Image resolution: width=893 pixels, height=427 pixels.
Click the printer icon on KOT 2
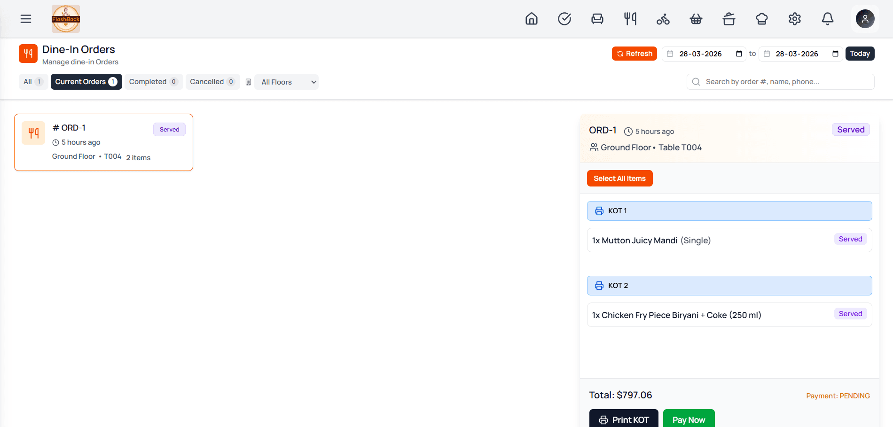click(599, 286)
